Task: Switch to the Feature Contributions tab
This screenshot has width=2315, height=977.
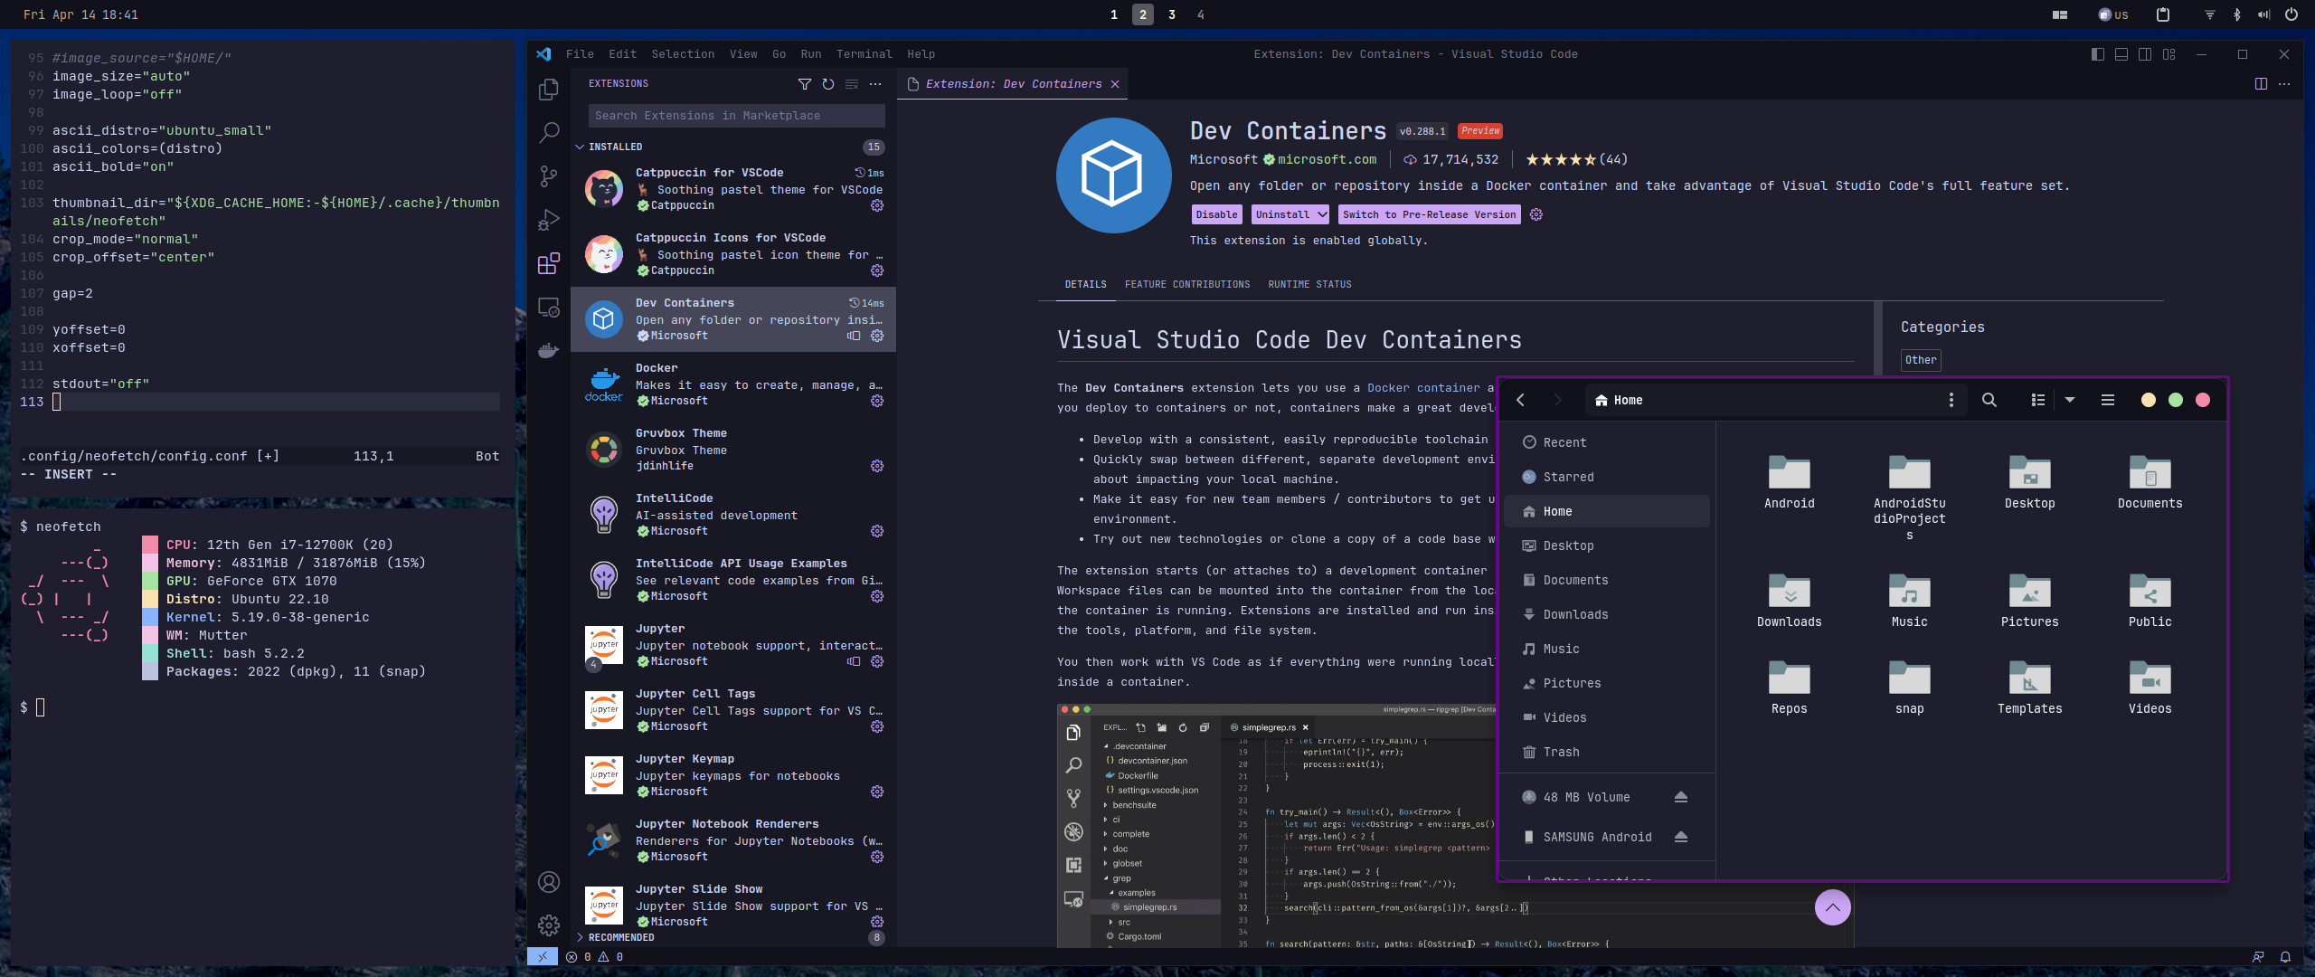Action: [x=1186, y=284]
